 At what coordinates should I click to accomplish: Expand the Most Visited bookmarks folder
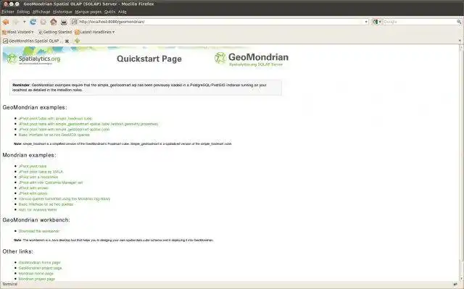(17, 32)
